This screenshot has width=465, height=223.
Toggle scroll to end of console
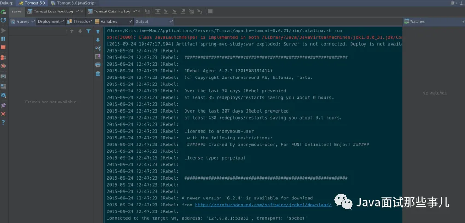98,56
